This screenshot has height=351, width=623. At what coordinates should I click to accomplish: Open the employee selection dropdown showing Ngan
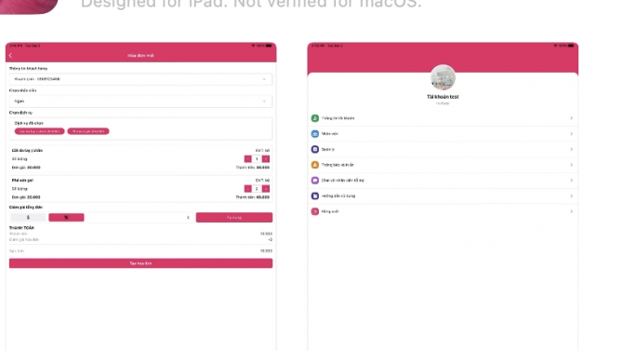pyautogui.click(x=140, y=101)
